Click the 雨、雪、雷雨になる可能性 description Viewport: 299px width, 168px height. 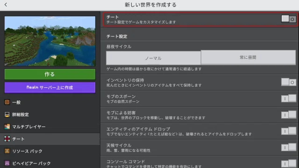(x=128, y=150)
